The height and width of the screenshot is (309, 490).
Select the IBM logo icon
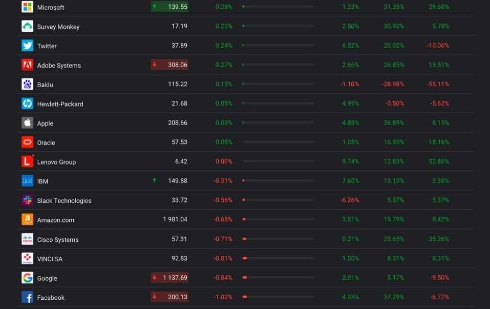(27, 181)
